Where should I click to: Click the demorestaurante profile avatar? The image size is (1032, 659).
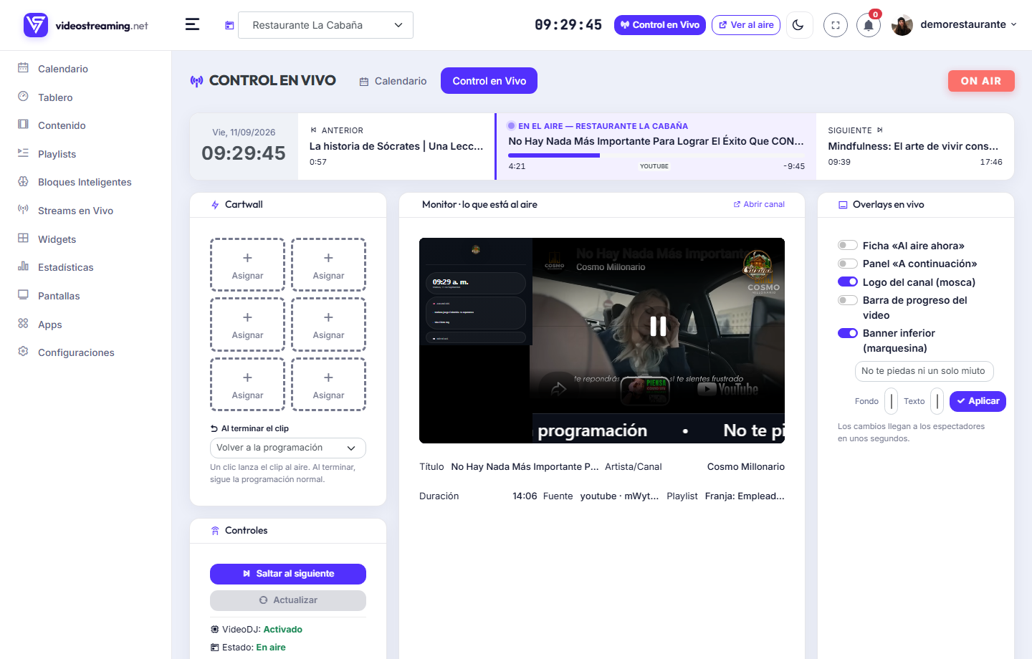coord(902,25)
